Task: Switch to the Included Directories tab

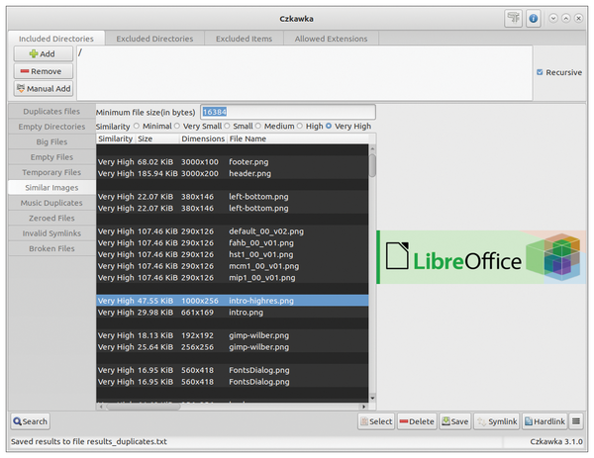Action: 56,39
